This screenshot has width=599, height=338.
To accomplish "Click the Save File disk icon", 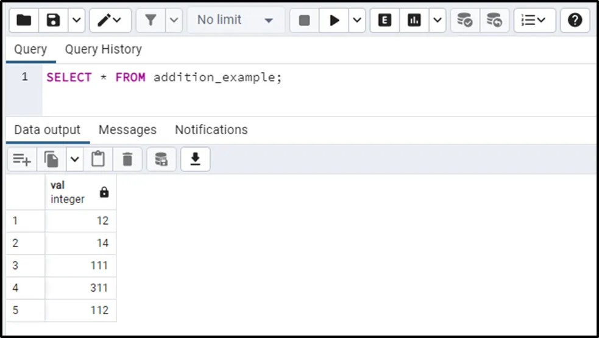I will coord(54,20).
